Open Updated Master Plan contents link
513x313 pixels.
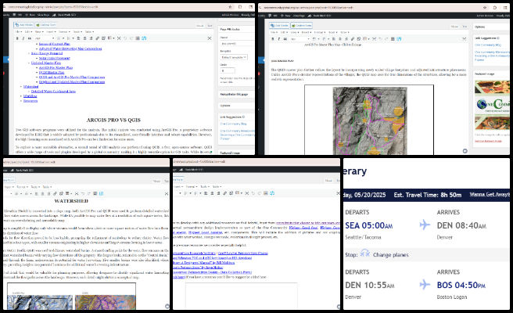[46, 63]
